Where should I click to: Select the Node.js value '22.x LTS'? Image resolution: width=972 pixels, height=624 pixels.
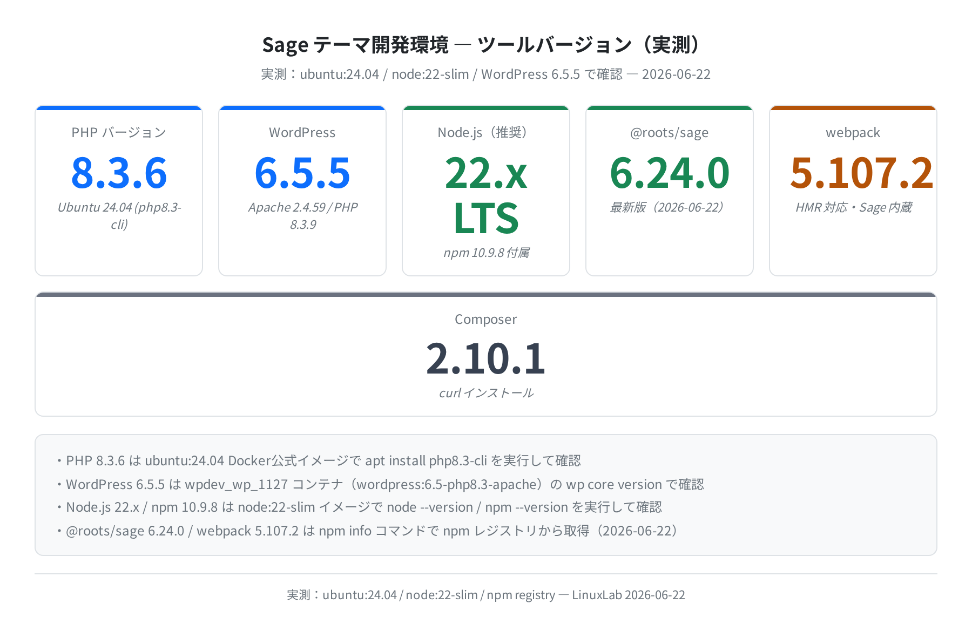pyautogui.click(x=486, y=195)
